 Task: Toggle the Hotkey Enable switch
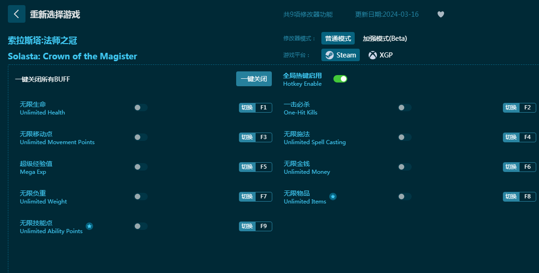(x=340, y=79)
